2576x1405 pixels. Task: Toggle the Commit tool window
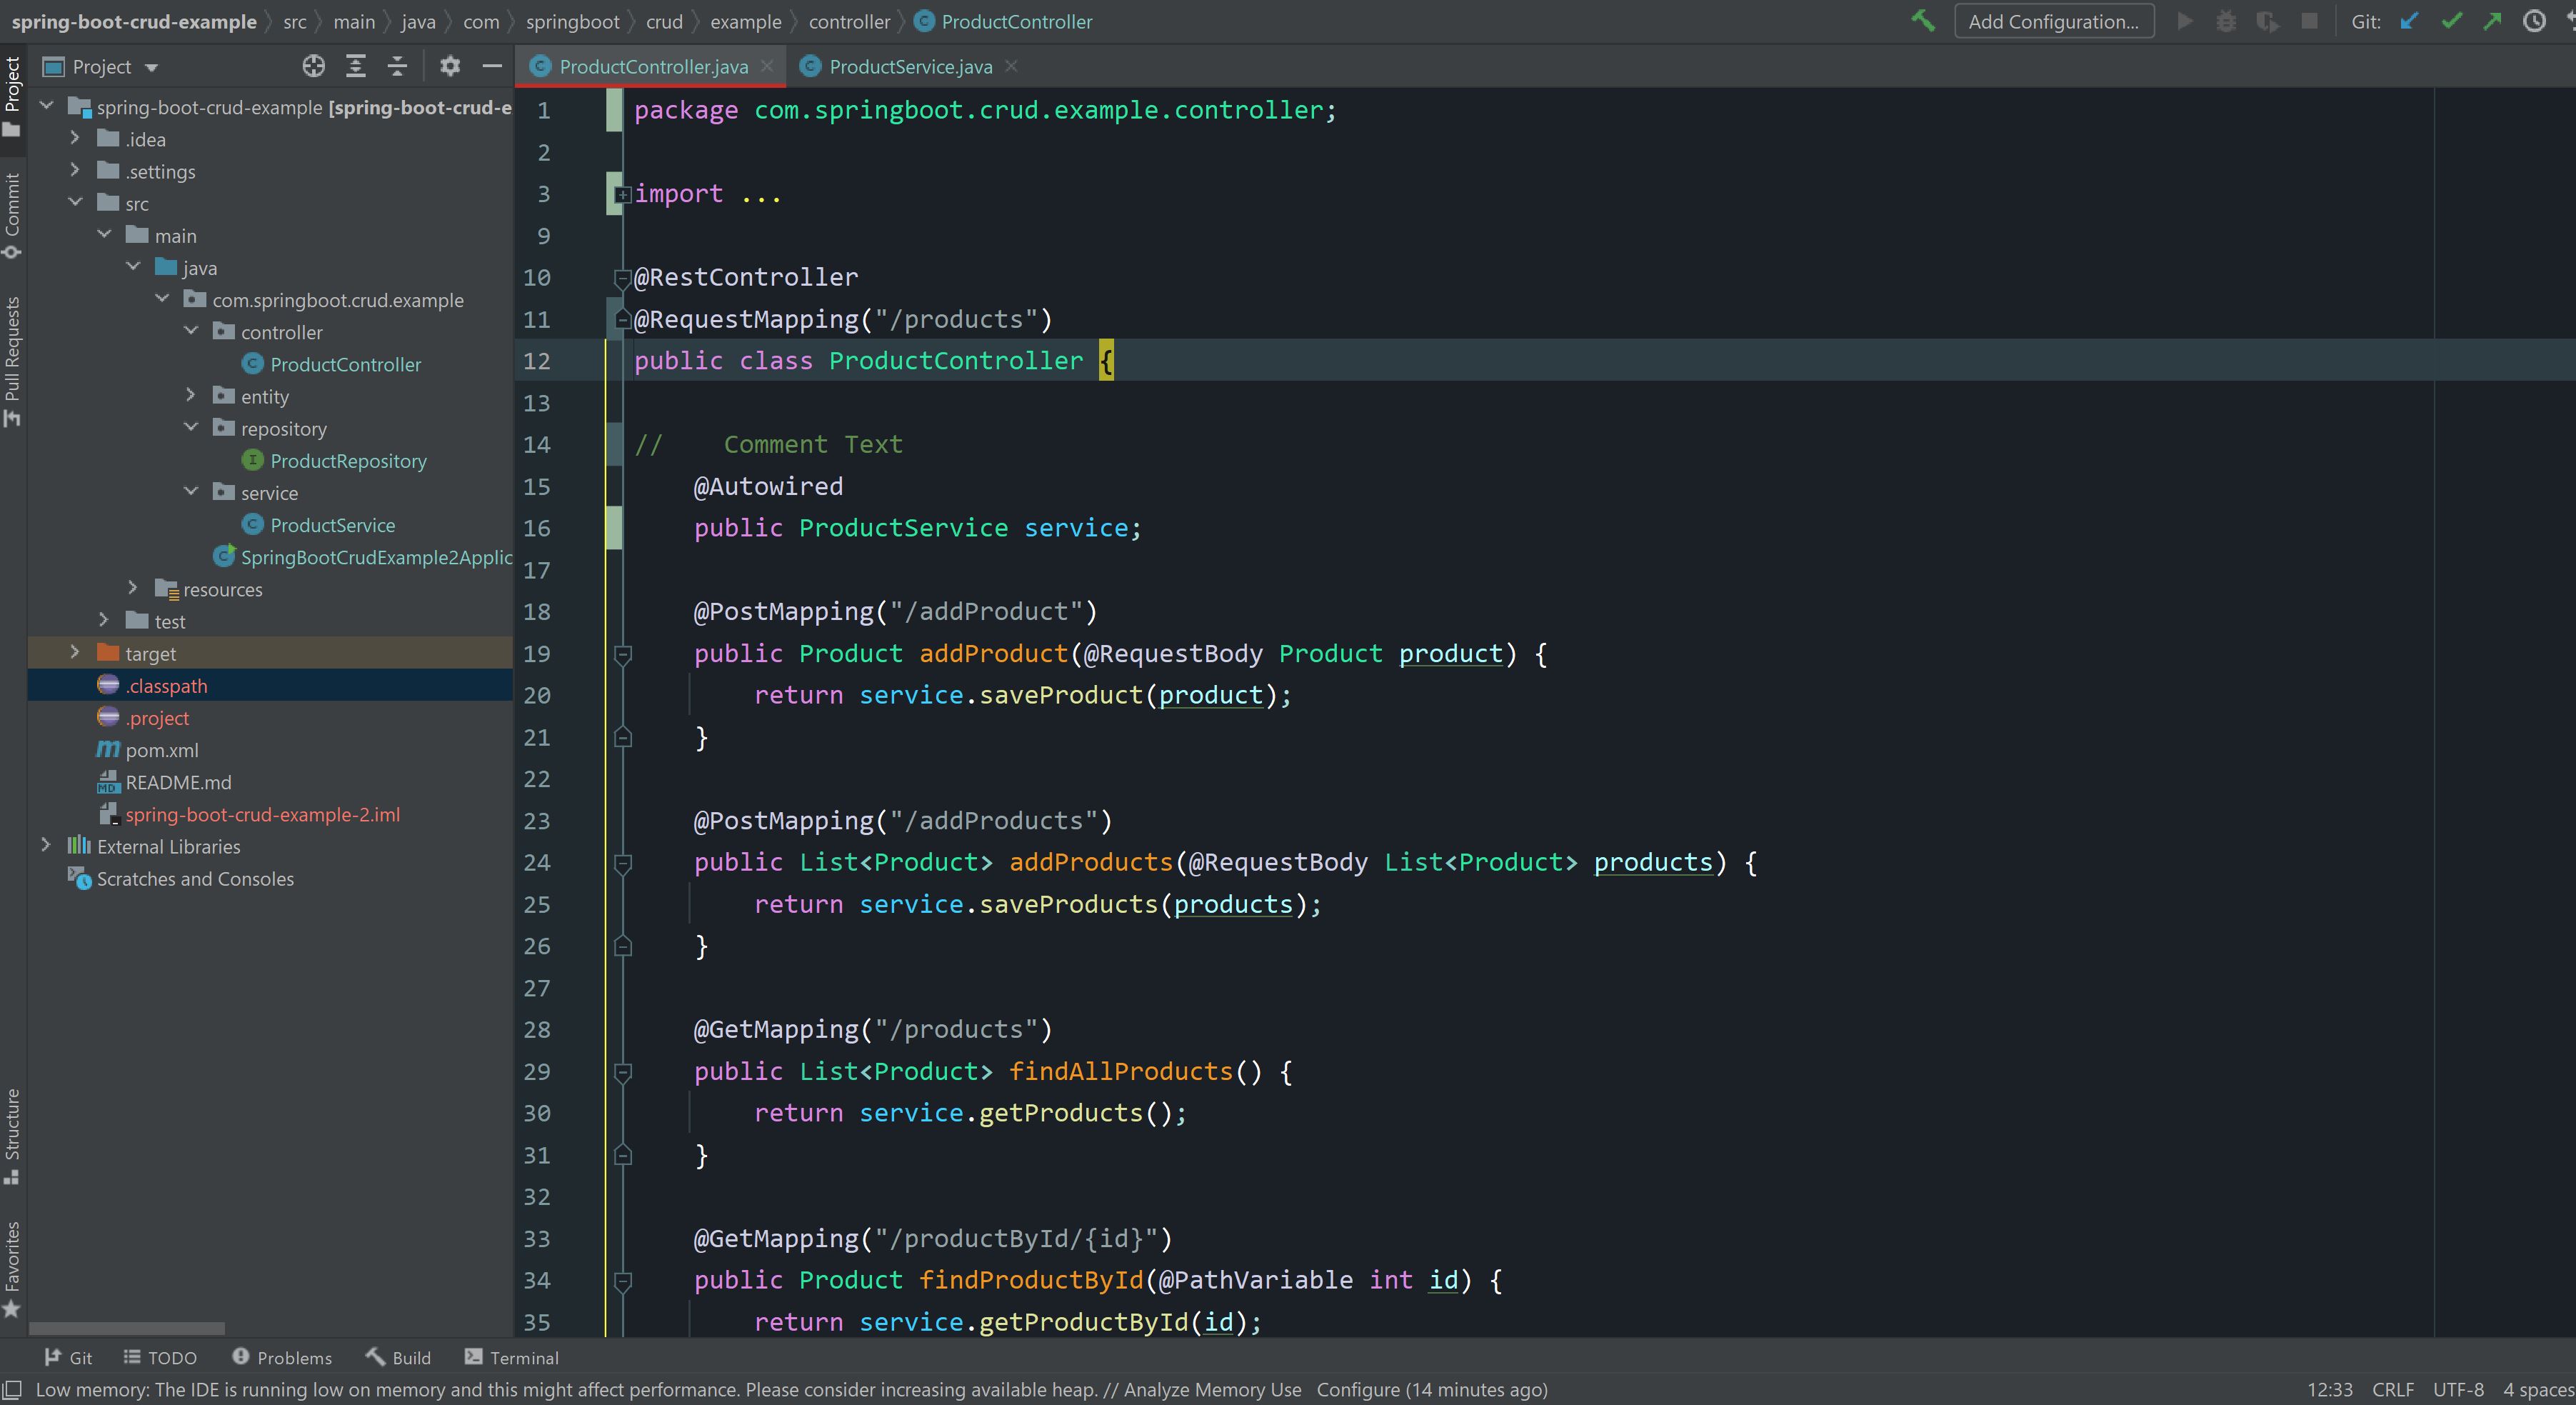coord(12,215)
